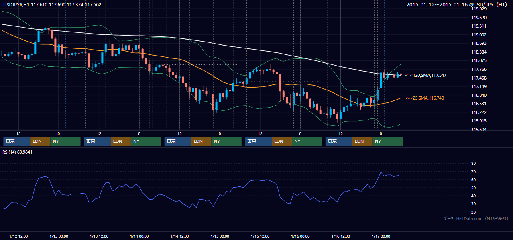Click the 1/17 00:00 time axis label
Screen dimensions: 513x240
tap(381, 236)
